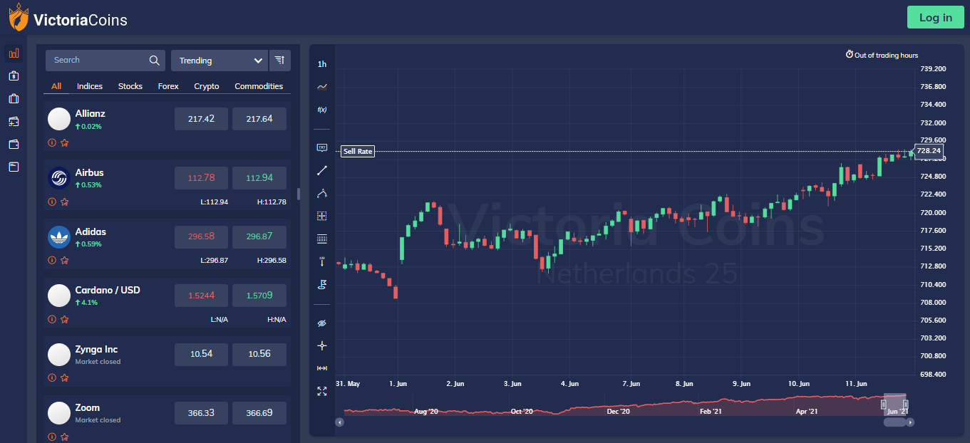The width and height of the screenshot is (970, 443).
Task: Select the Cardano / USD instrument name
Action: 108,290
